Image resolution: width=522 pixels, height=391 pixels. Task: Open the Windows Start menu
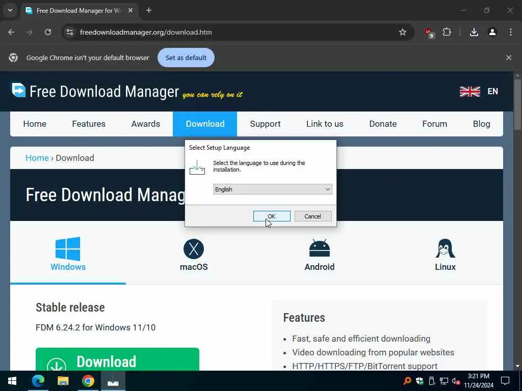(x=12, y=381)
